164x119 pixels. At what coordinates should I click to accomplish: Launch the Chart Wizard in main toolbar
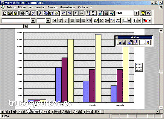coord(101,13)
